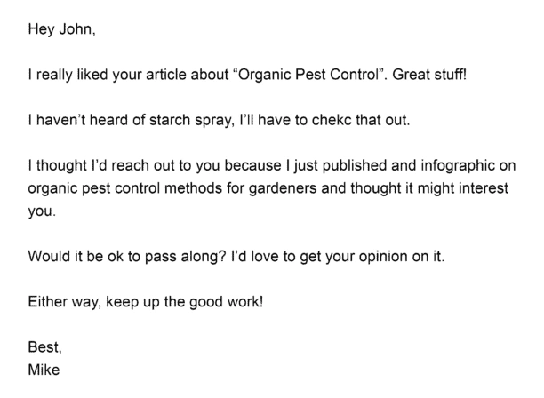Click the word "thought" after "I" in the fourth paragraph
Image resolution: width=544 pixels, height=398 pixels.
tap(61, 166)
